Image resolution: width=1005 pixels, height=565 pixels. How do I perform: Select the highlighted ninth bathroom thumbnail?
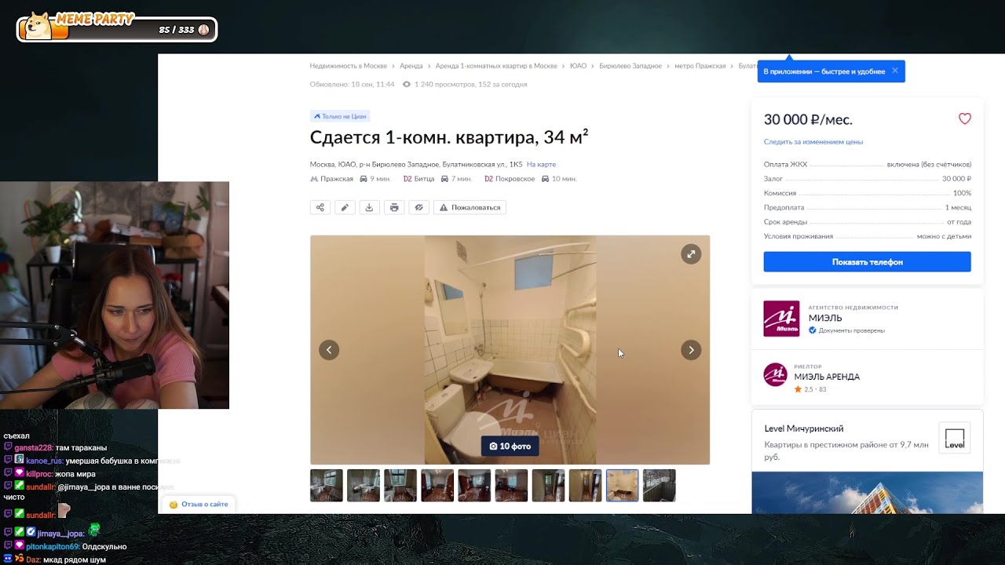point(622,486)
